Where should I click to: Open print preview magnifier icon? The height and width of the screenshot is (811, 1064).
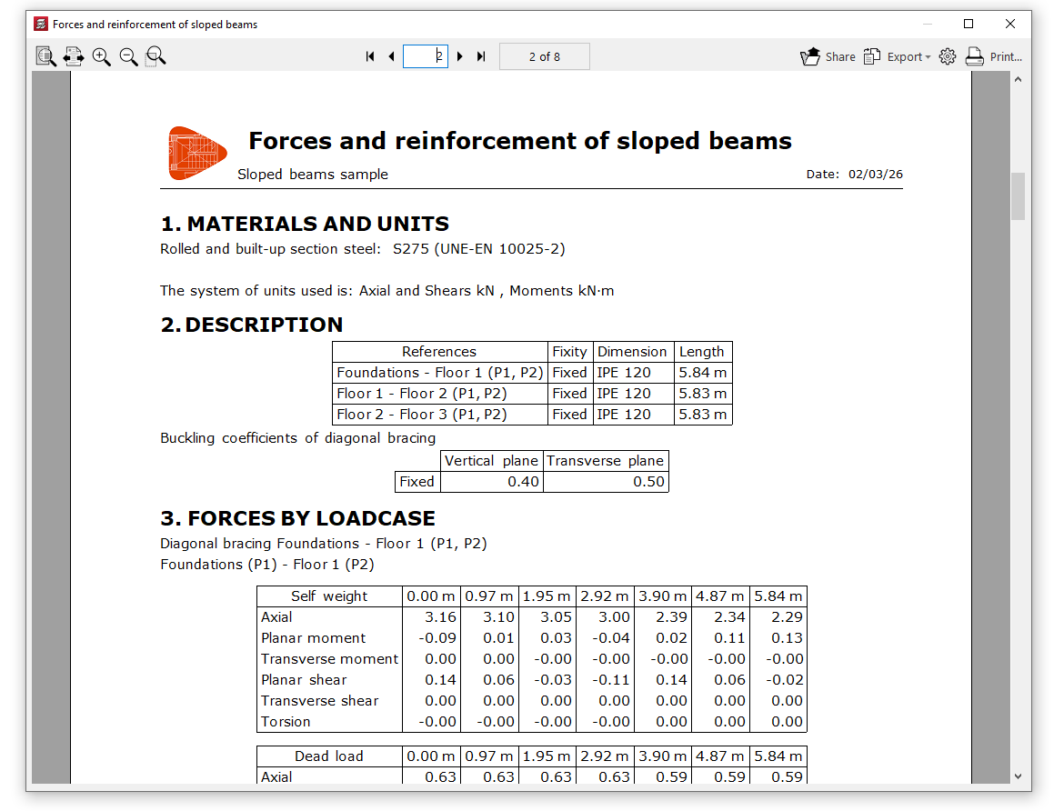pos(45,56)
